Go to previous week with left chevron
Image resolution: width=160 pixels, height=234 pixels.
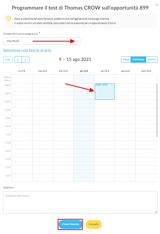pyautogui.click(x=18, y=59)
